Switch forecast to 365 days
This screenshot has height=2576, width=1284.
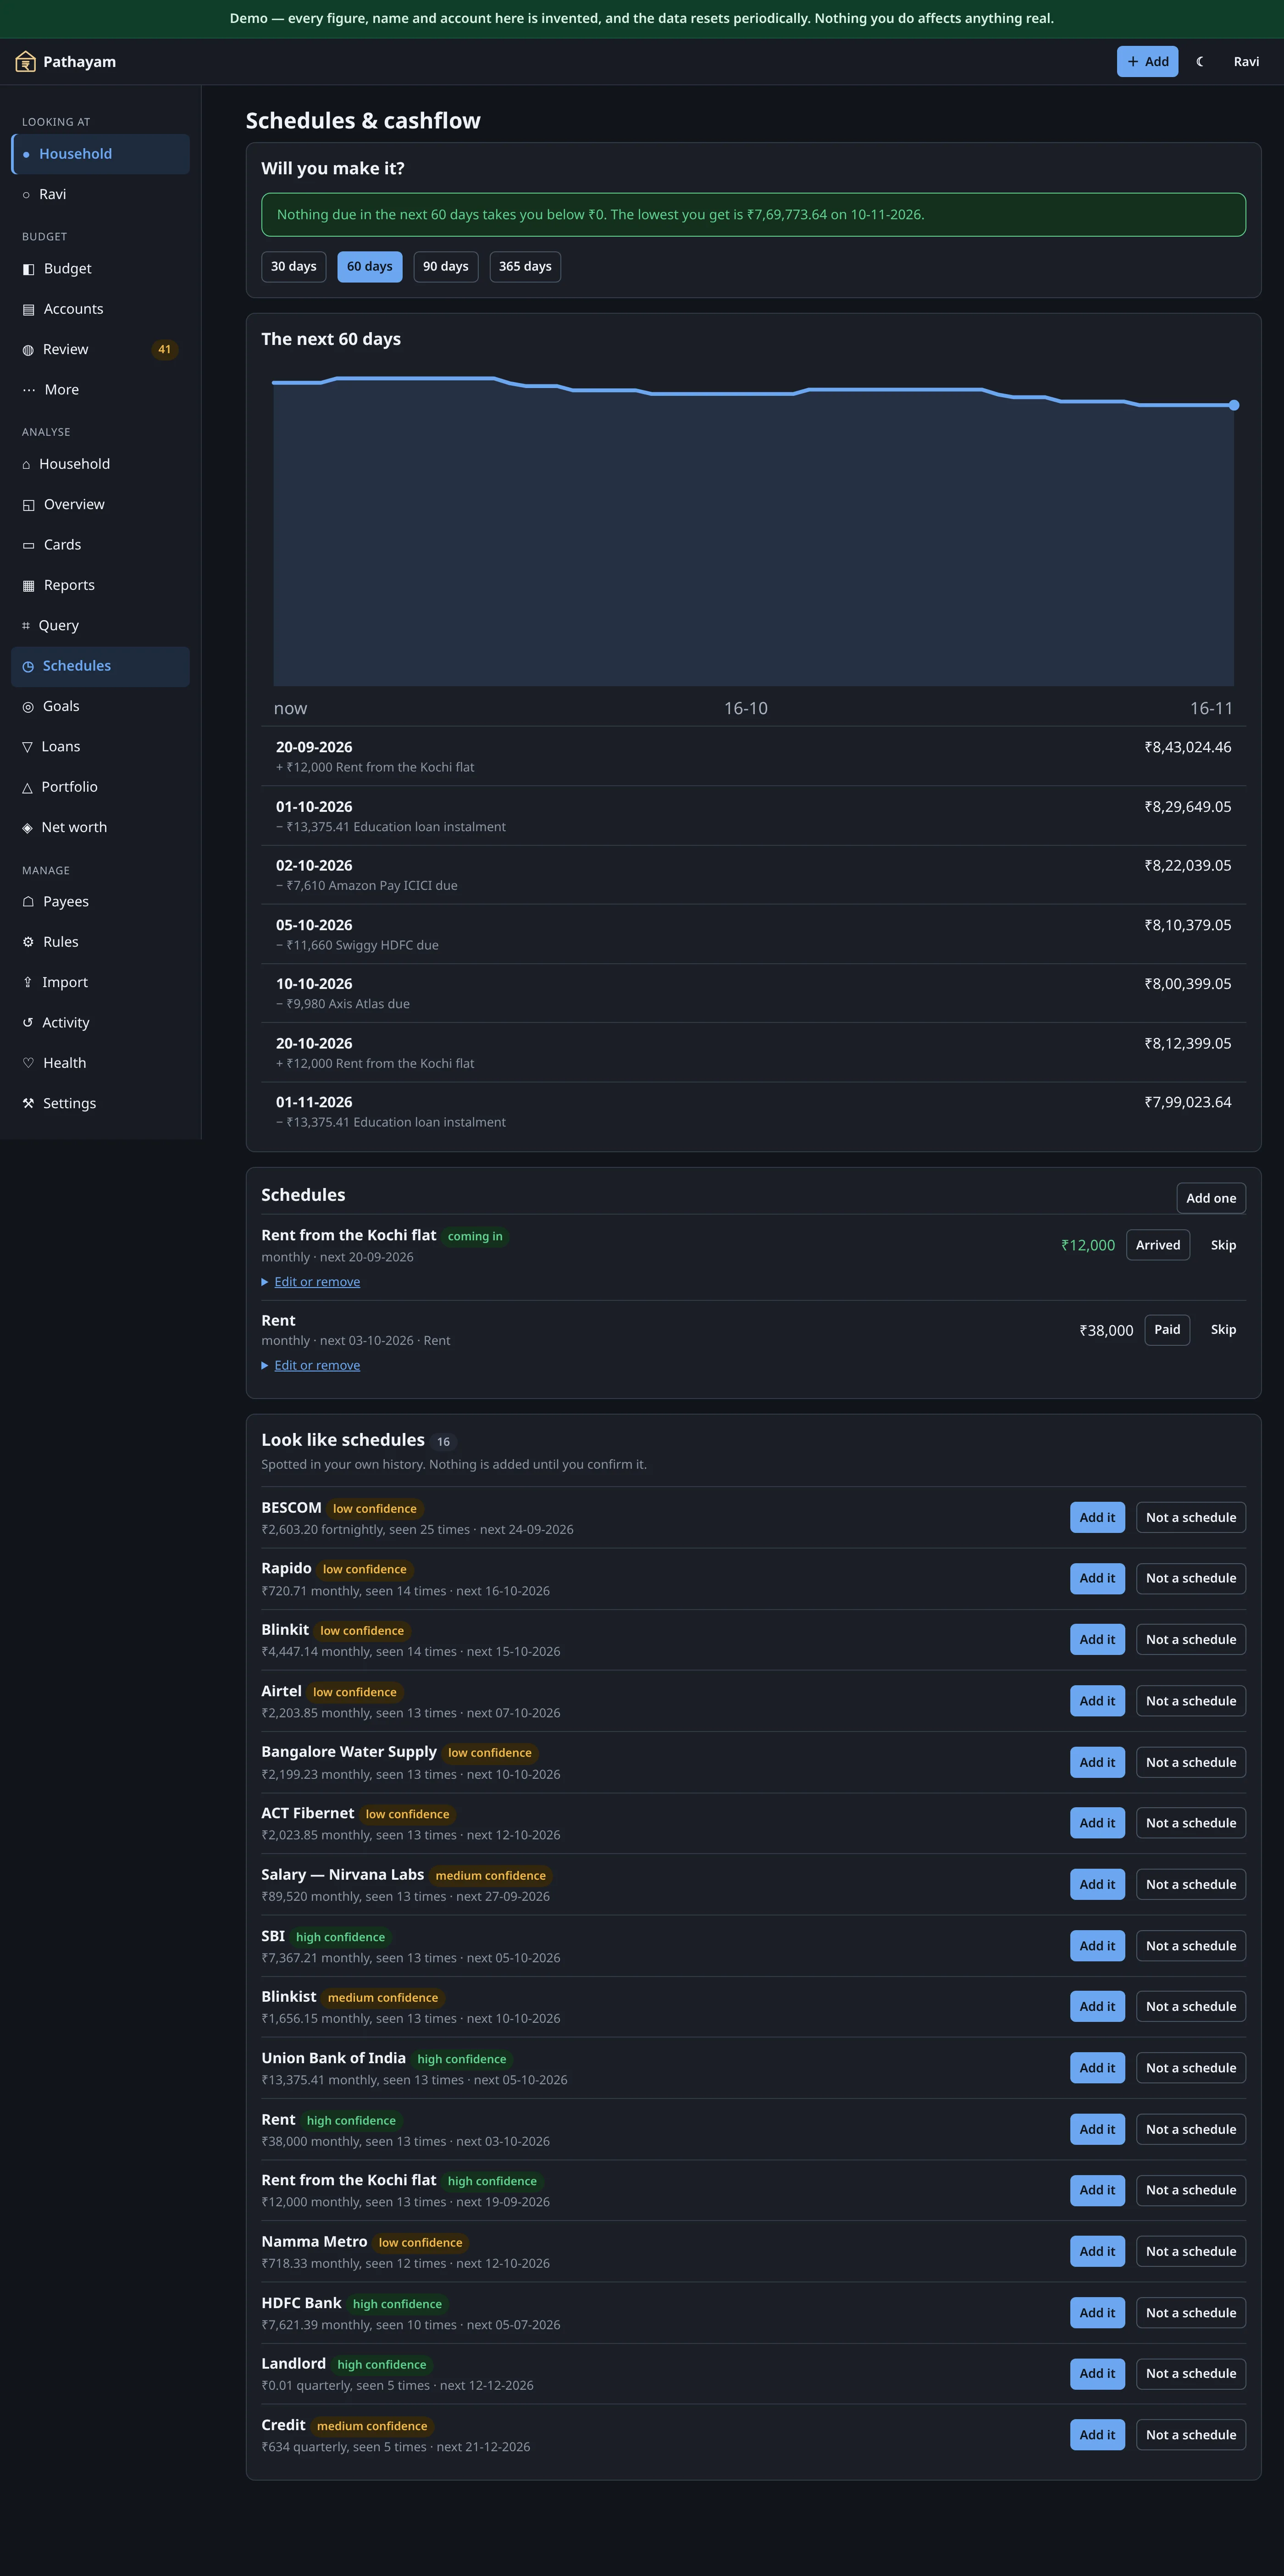(525, 267)
